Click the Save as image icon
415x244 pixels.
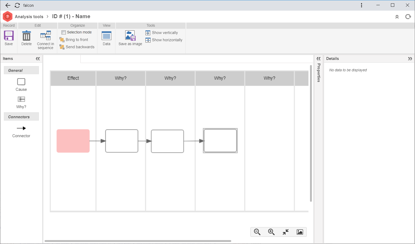coord(130,36)
